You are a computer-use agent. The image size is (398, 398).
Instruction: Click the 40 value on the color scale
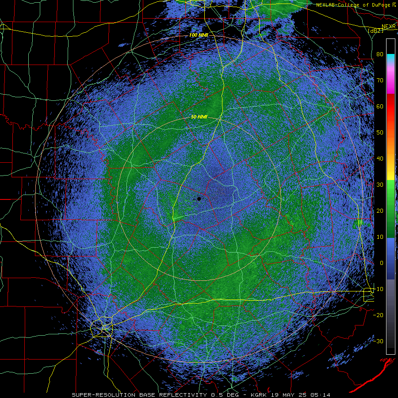coord(380,159)
